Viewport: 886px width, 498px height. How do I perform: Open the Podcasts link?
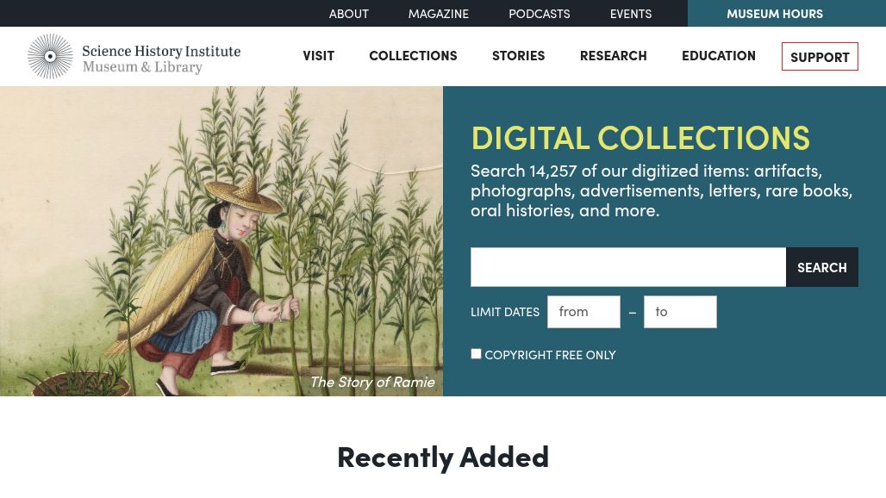[x=539, y=14]
